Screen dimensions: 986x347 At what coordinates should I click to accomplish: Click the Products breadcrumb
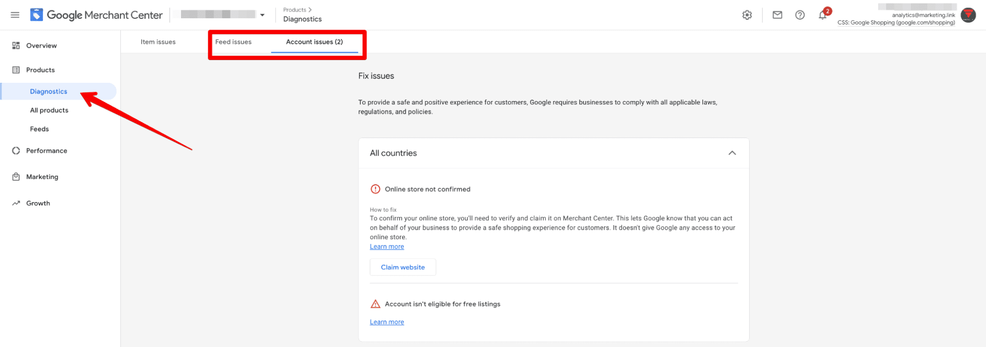coord(294,10)
